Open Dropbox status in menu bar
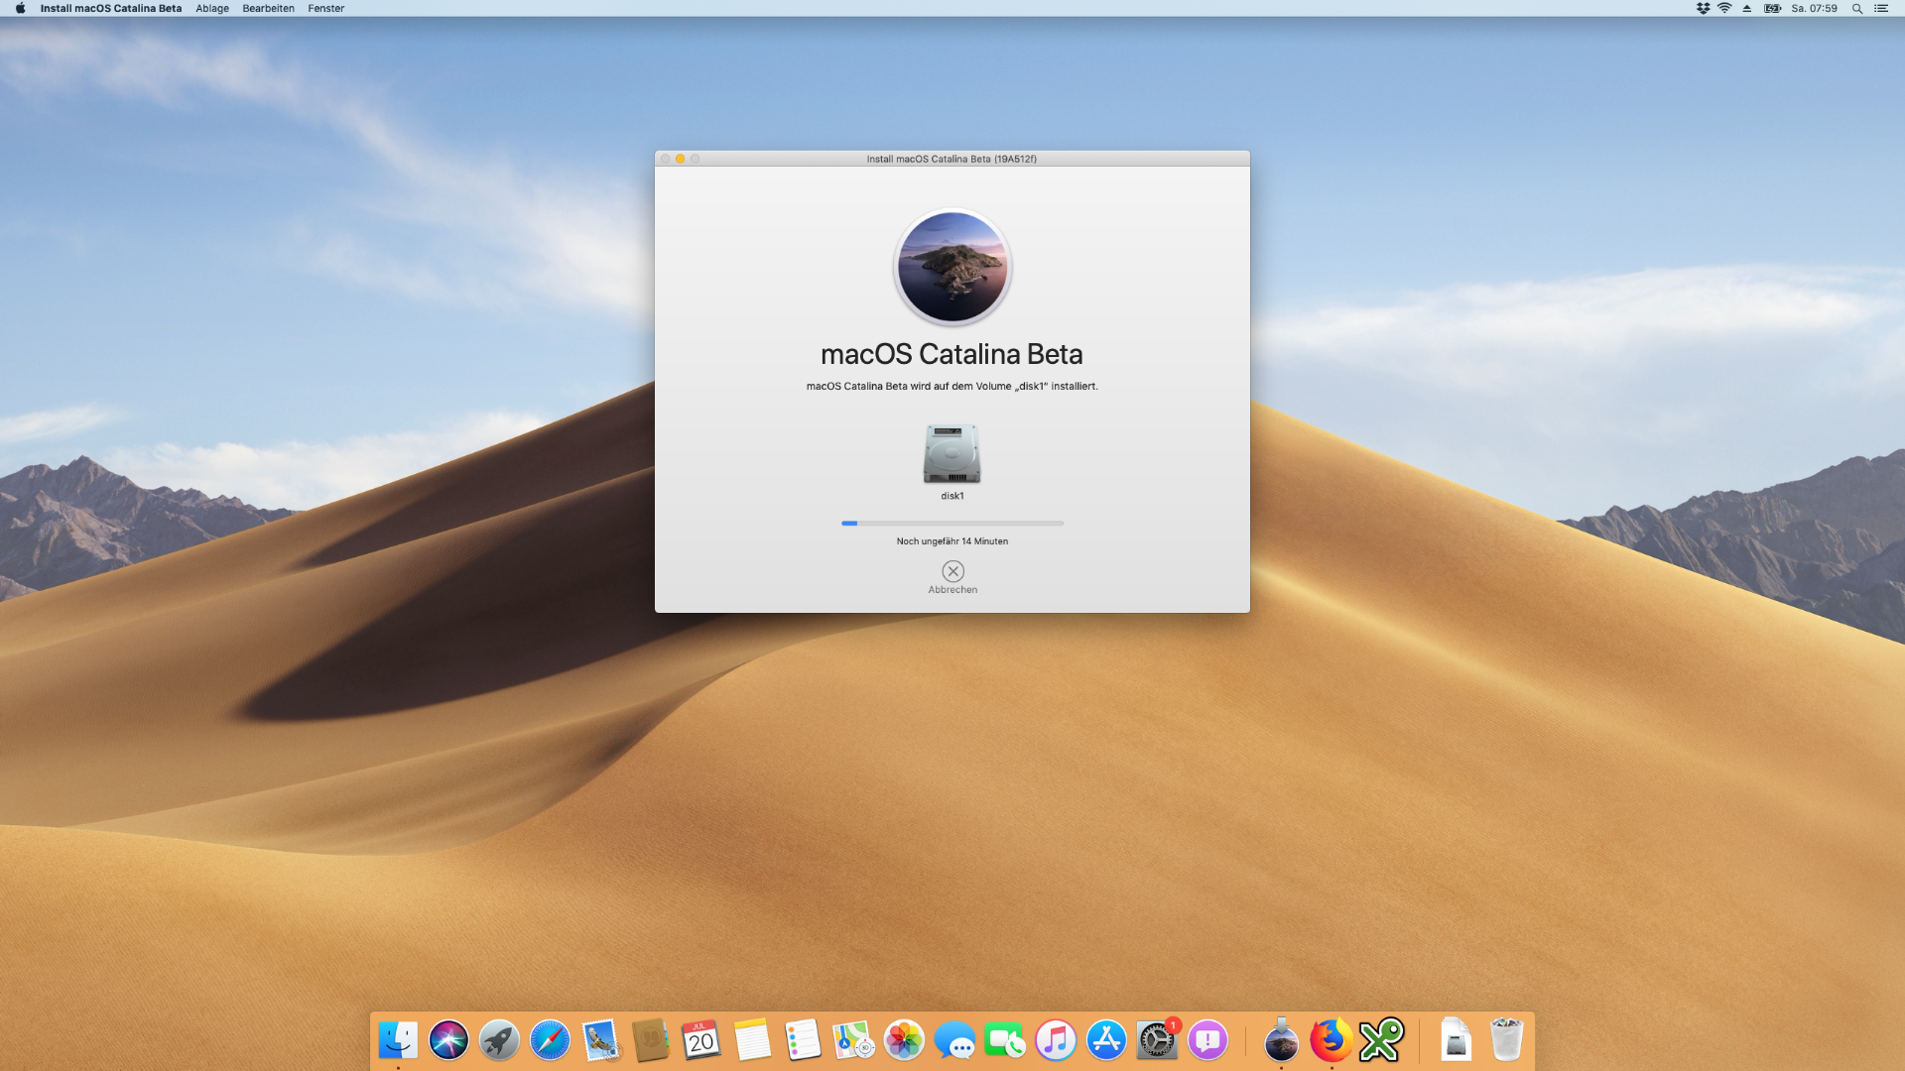The image size is (1905, 1071). tap(1703, 8)
